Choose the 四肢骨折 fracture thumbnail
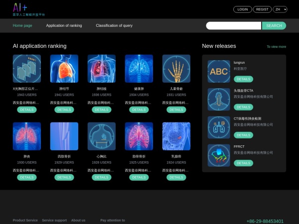299x224 pixels. pyautogui.click(x=64, y=136)
